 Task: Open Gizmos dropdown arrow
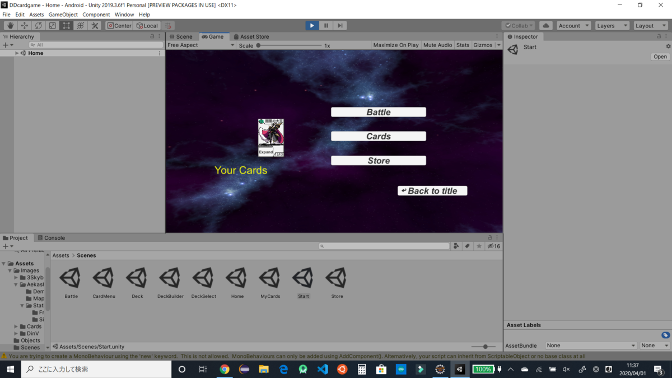click(x=498, y=45)
